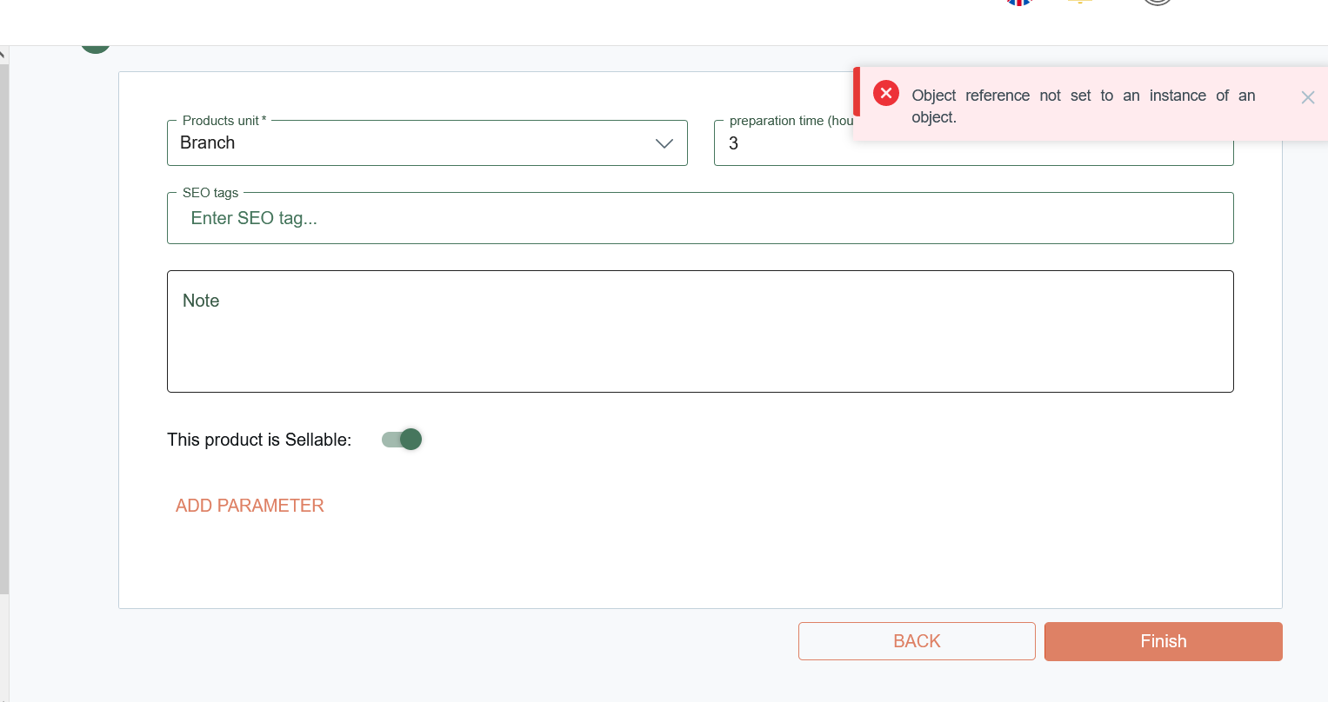The width and height of the screenshot is (1328, 702).
Task: Click the green step circle indicator
Action: [x=96, y=48]
